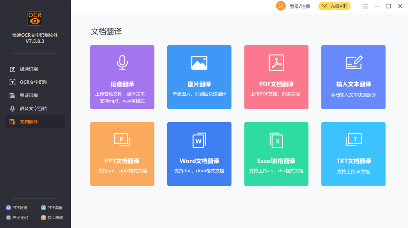The height and width of the screenshot is (228, 408).
Task: Switch to 极速识别 in sidebar
Action: click(35, 69)
